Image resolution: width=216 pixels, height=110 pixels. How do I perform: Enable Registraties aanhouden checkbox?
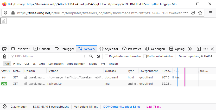pyautogui.click(x=106, y=56)
